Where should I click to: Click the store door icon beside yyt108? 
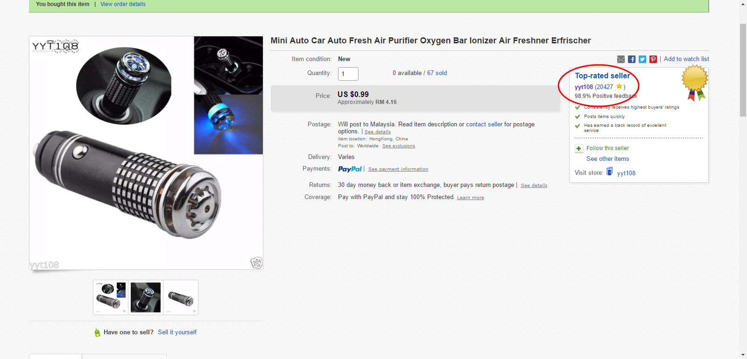click(x=609, y=172)
